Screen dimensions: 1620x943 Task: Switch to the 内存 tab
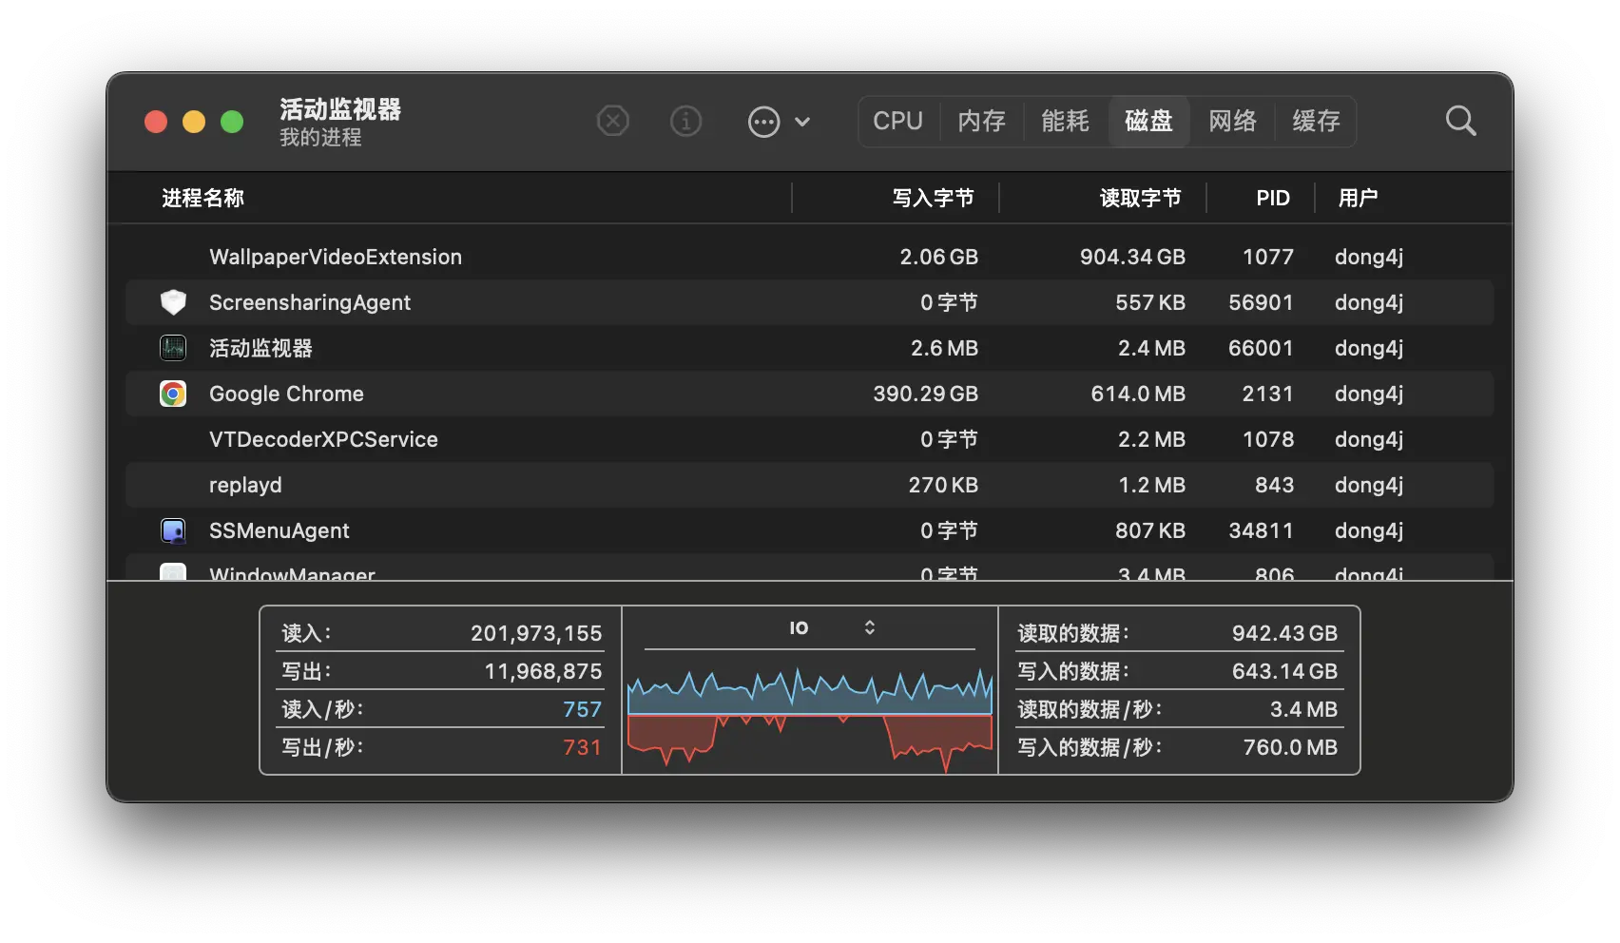coord(981,122)
